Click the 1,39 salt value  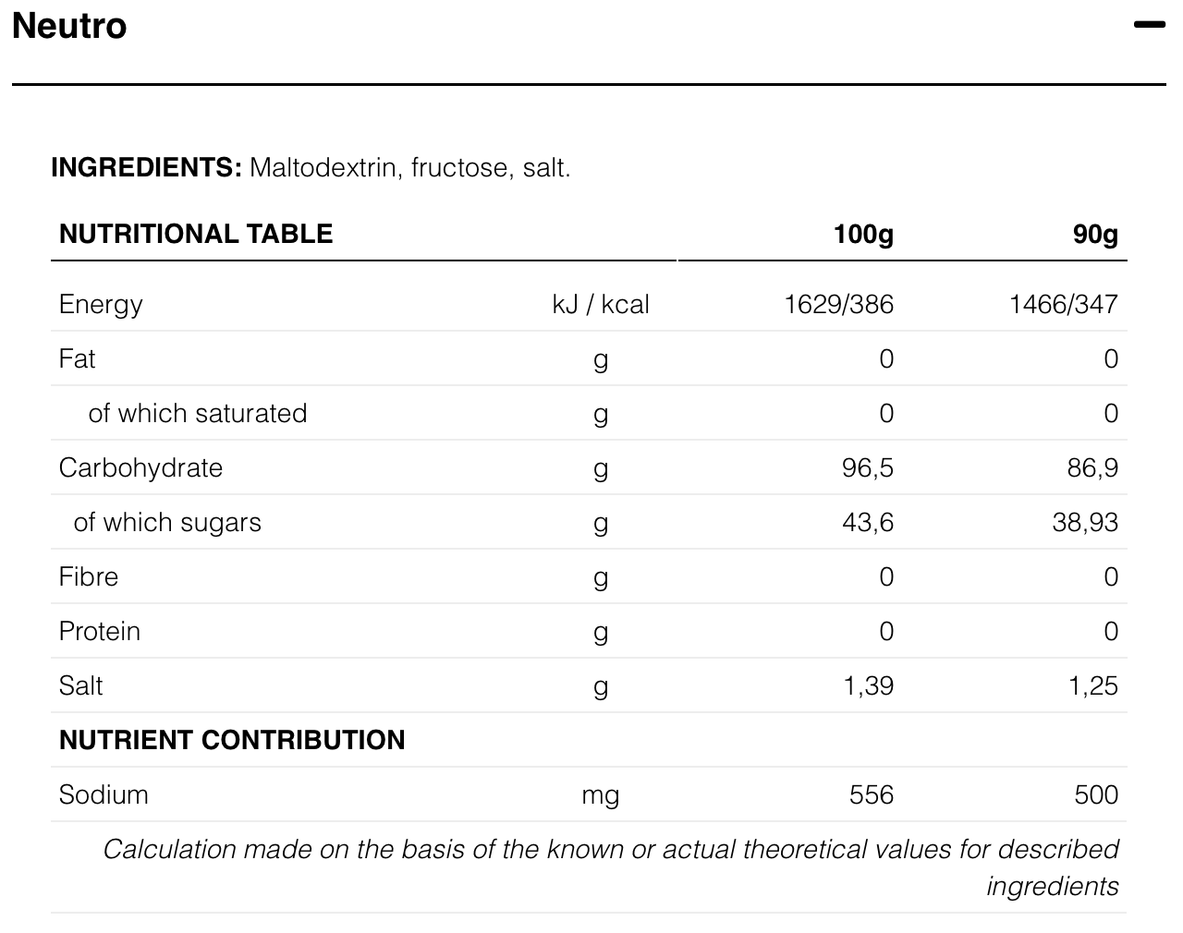[869, 685]
